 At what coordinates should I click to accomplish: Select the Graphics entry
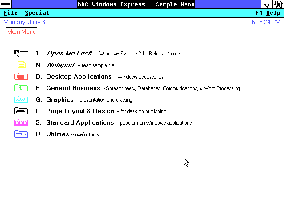(x=60, y=99)
